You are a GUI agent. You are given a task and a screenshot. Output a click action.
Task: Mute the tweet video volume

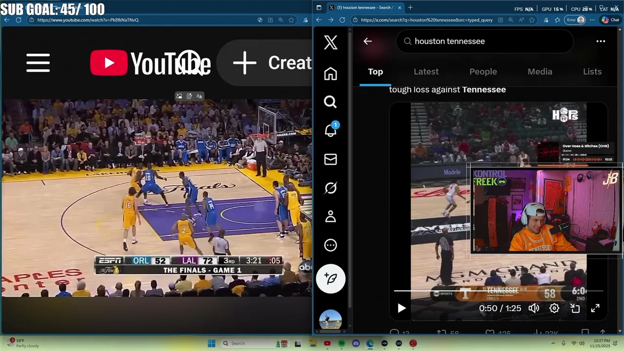pos(534,308)
